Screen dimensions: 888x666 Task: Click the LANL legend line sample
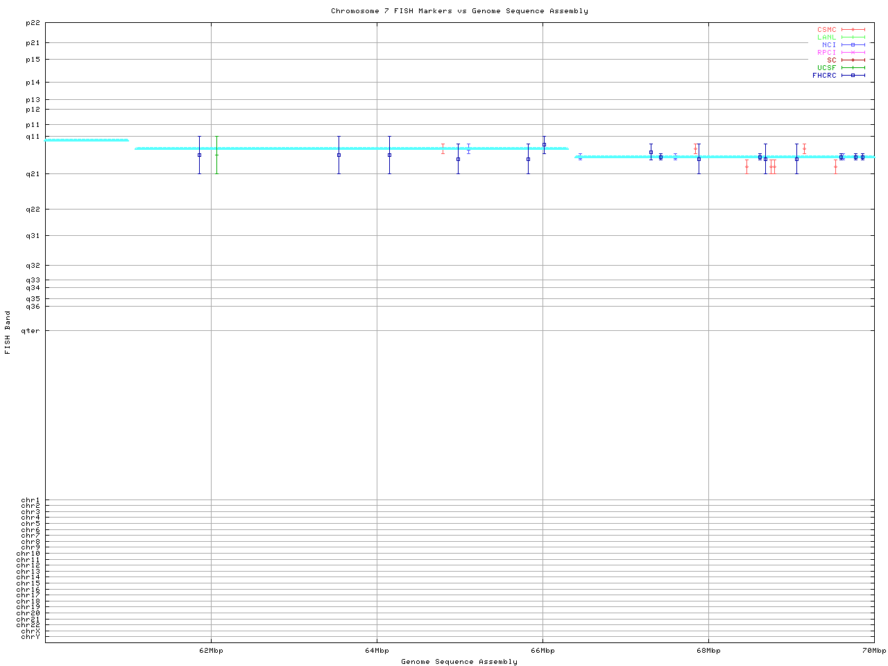coord(853,37)
